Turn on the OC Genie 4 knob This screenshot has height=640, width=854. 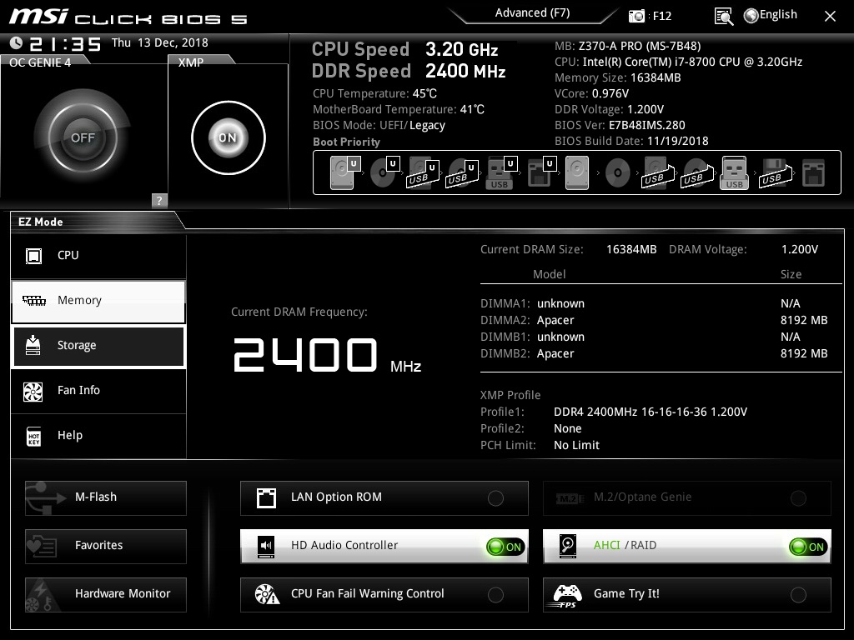tap(83, 137)
